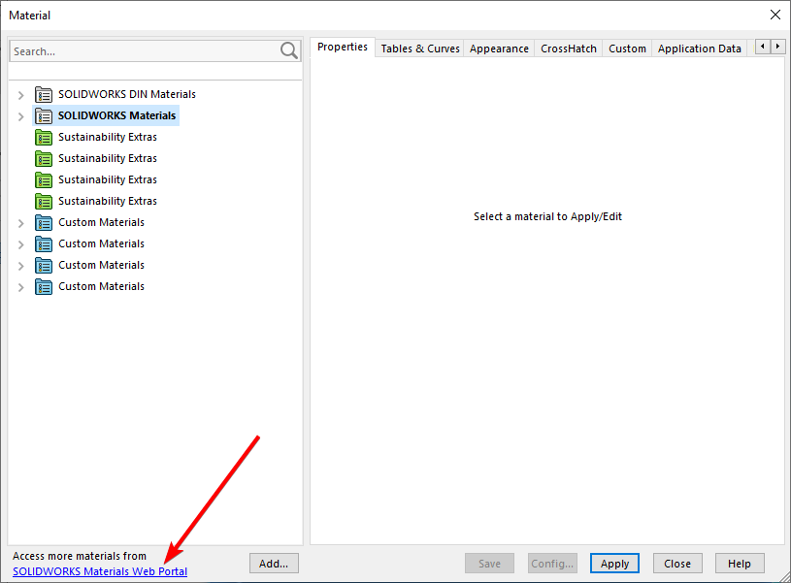Click the Save button
791x583 pixels.
(489, 564)
